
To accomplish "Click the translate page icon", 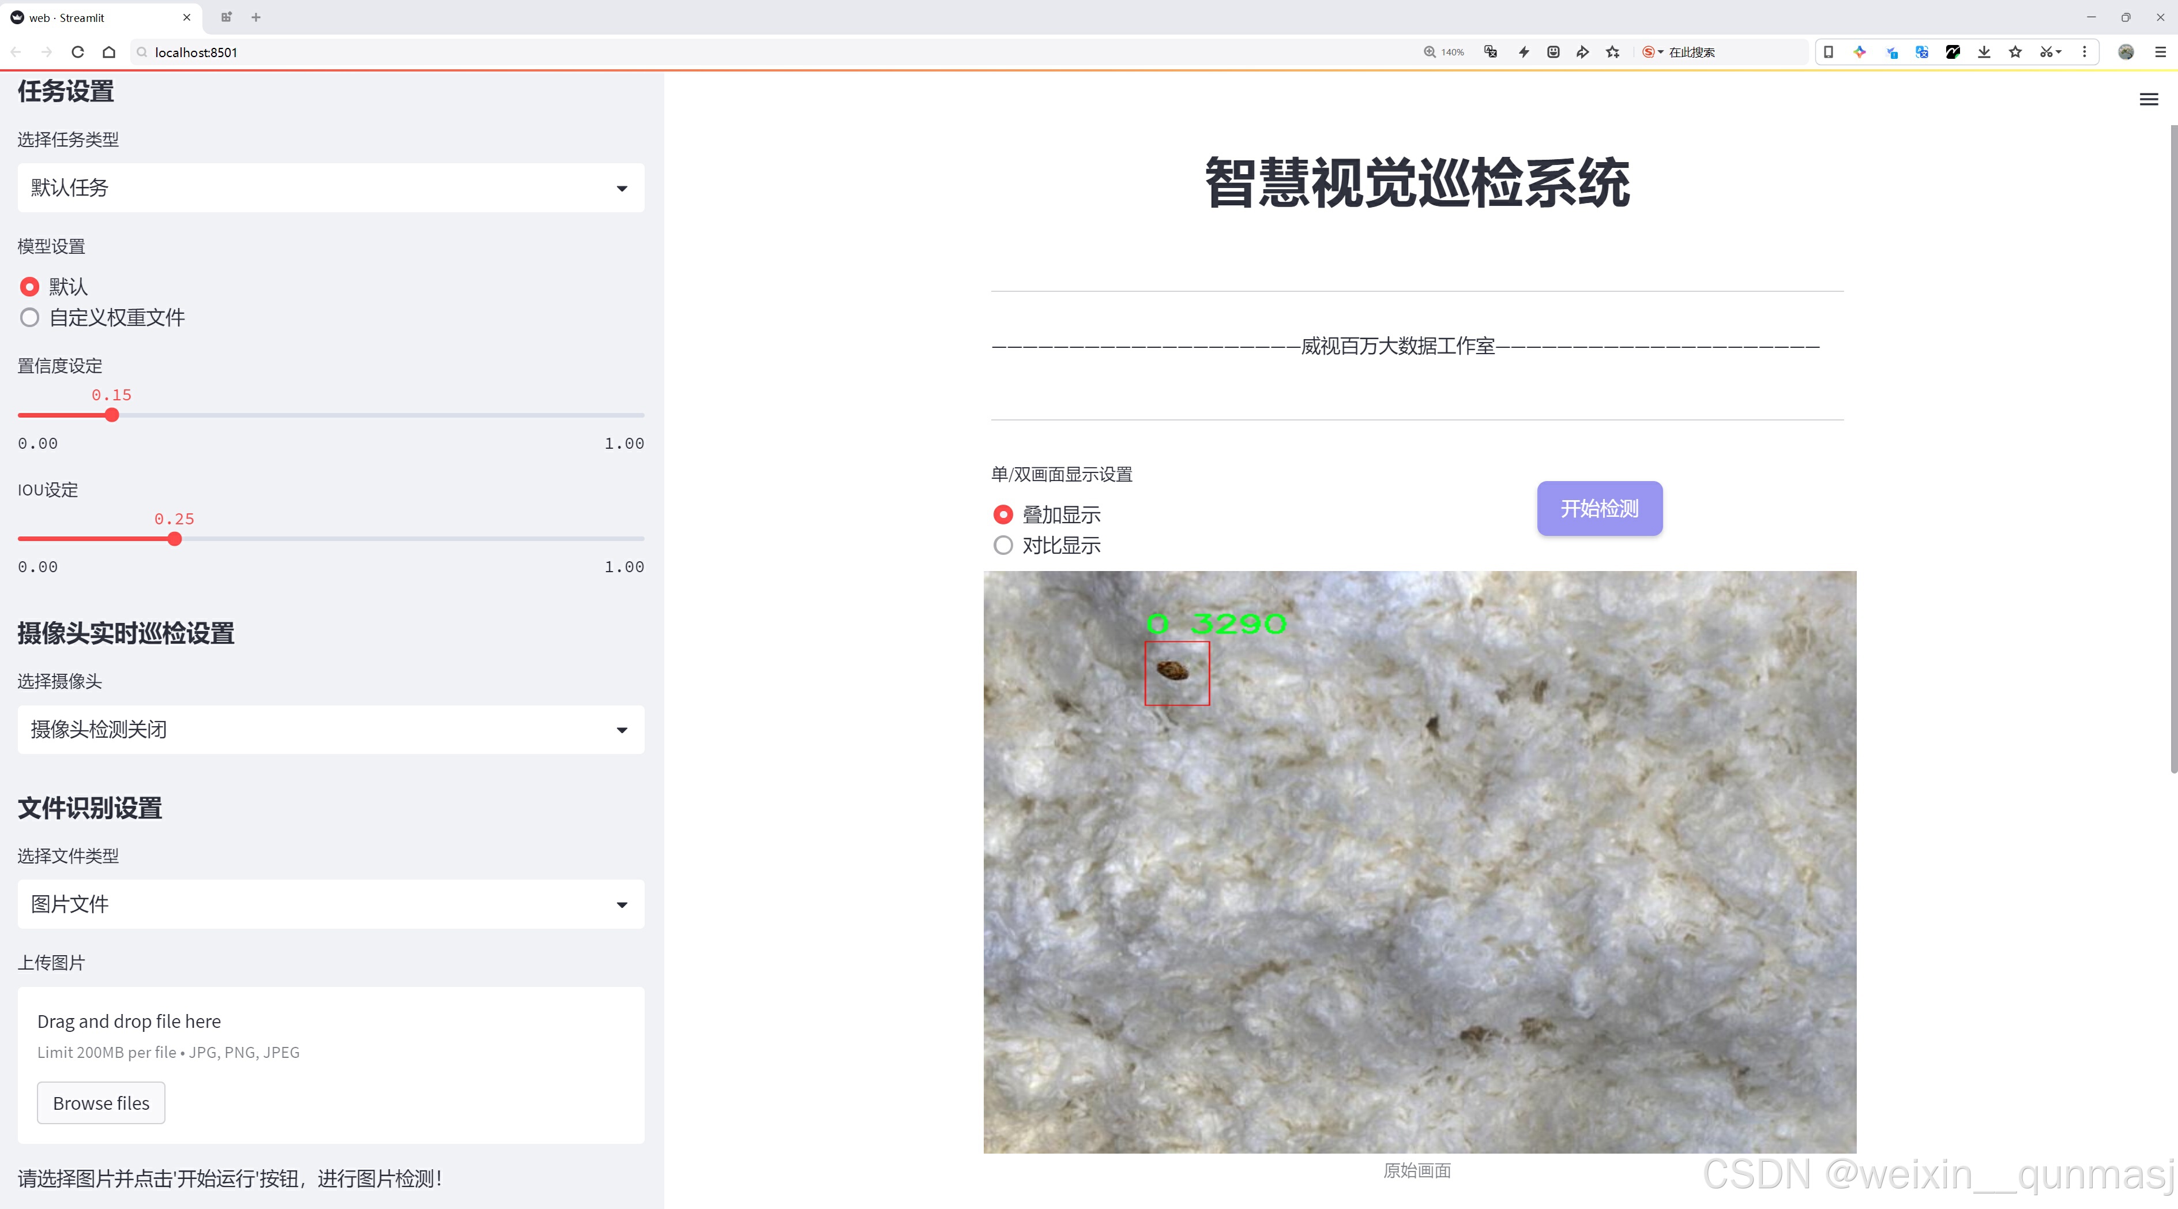I will [1491, 52].
